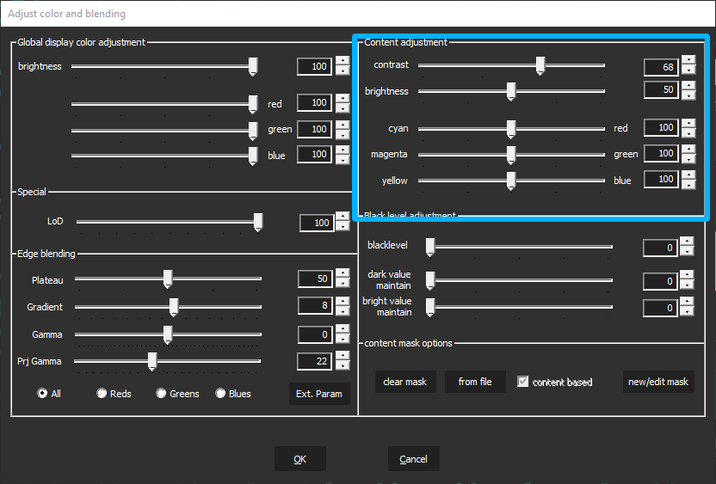Screen dimensions: 716x484
Task: Click the global red value input field
Action: [315, 103]
